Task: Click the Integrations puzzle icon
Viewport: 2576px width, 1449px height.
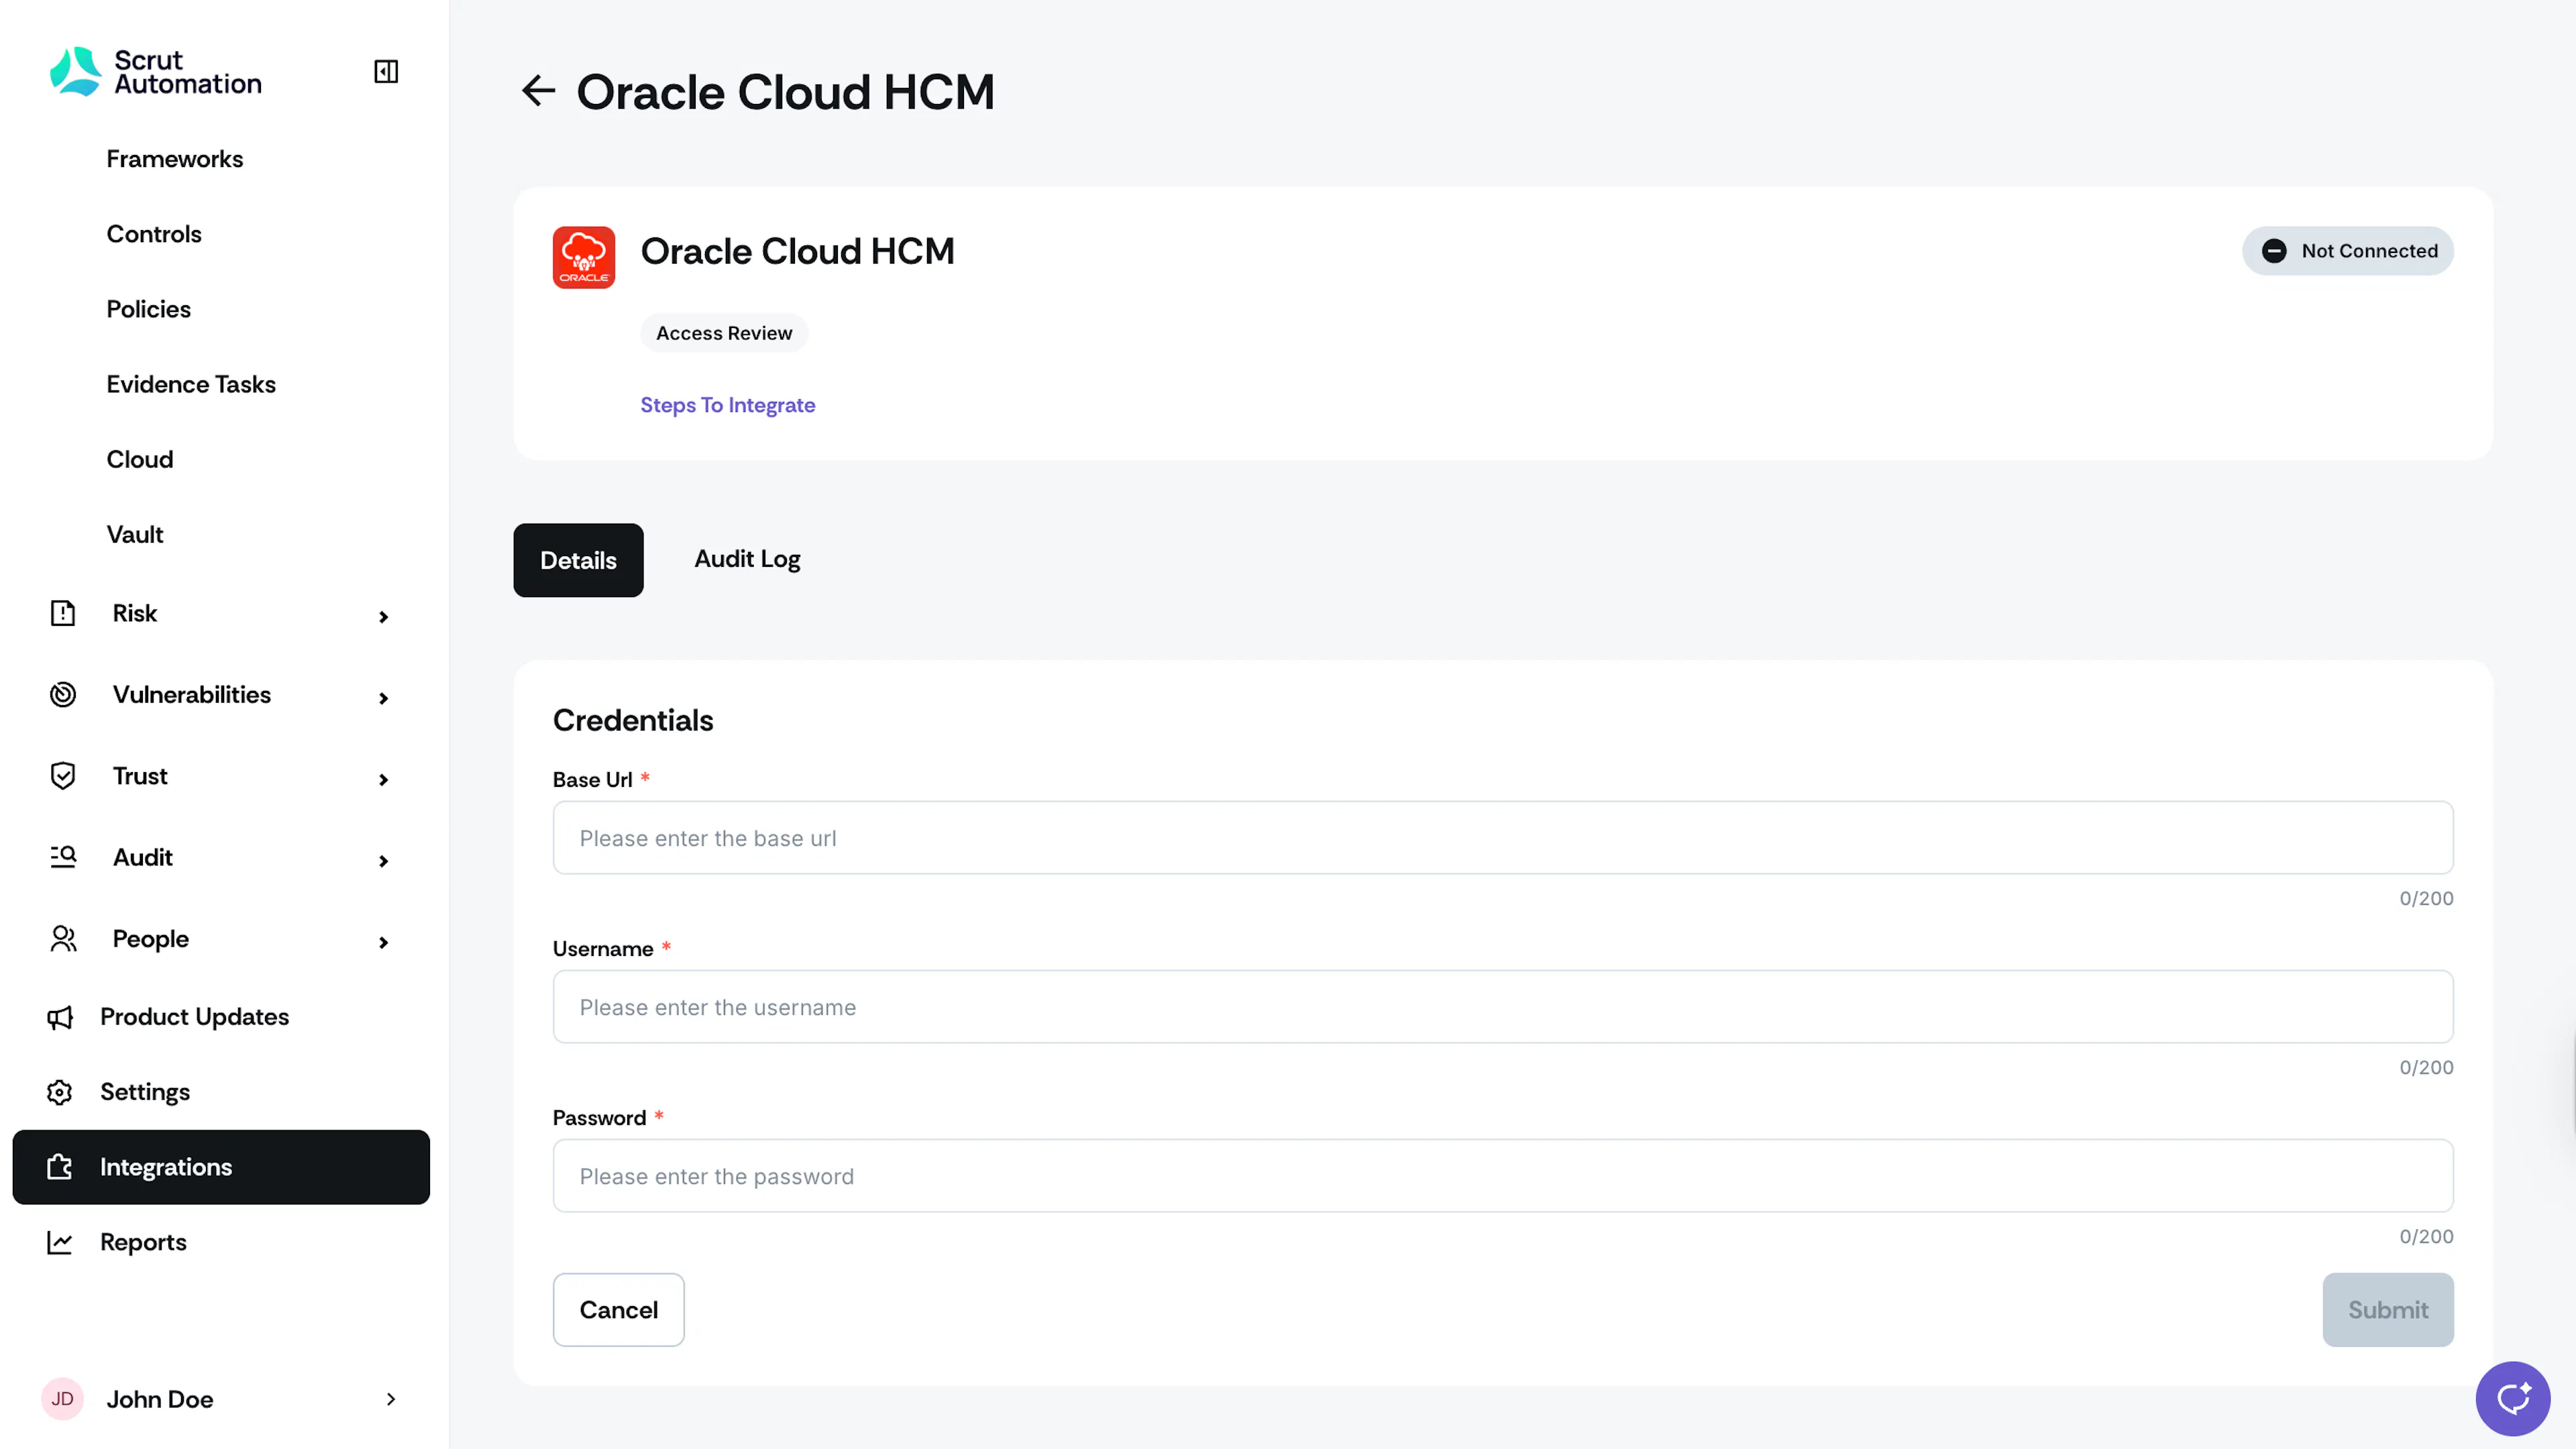Action: (60, 1167)
